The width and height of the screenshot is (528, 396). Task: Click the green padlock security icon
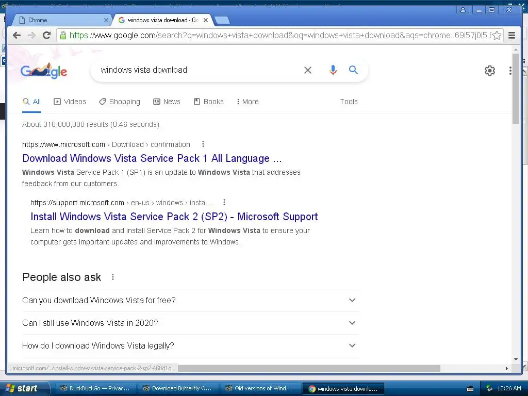tap(63, 35)
